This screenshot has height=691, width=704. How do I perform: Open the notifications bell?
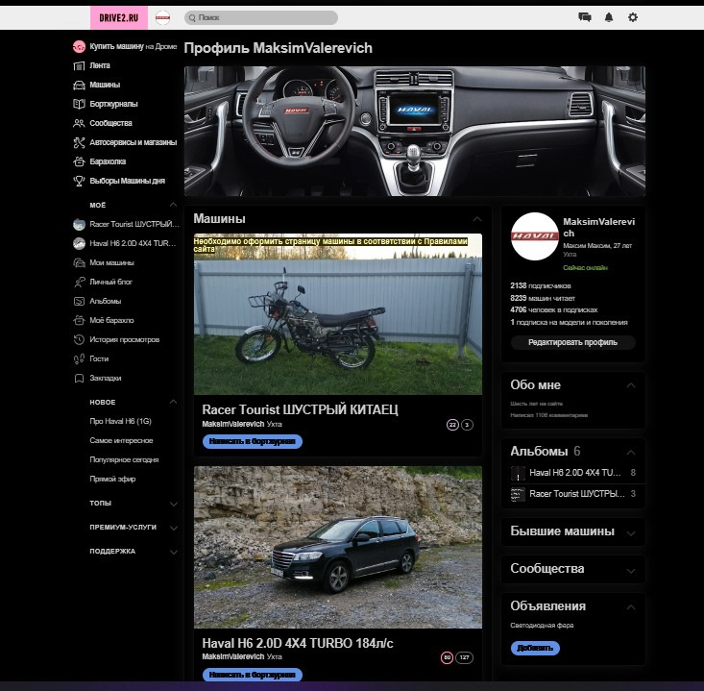609,17
